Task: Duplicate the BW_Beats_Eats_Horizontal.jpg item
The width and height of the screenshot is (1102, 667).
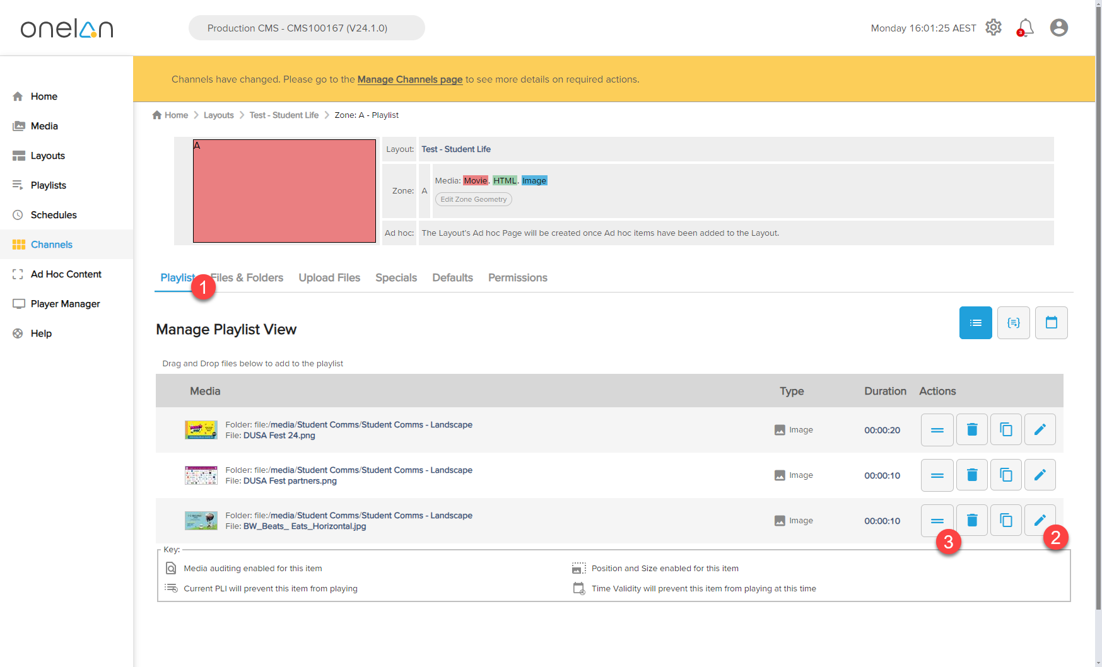Action: pos(1005,521)
